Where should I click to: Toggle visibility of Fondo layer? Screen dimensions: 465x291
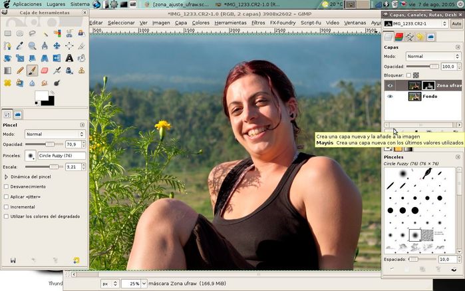[x=390, y=96]
